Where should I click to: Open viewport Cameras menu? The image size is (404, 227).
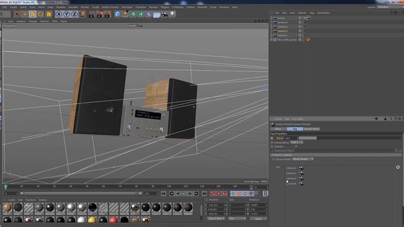tap(21, 21)
